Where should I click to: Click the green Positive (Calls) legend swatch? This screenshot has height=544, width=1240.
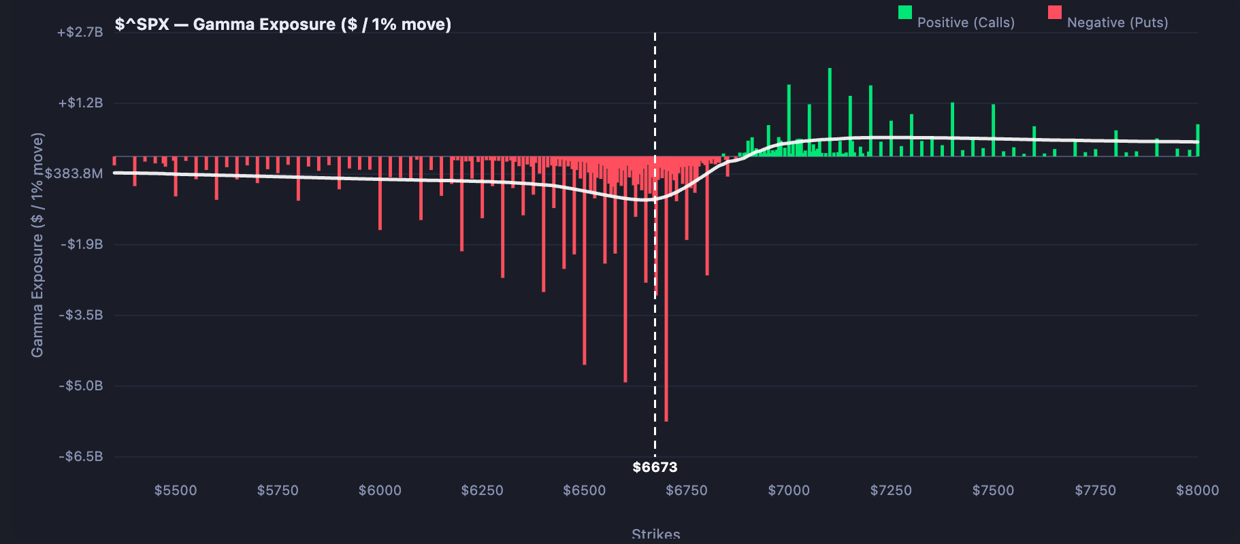(x=904, y=12)
